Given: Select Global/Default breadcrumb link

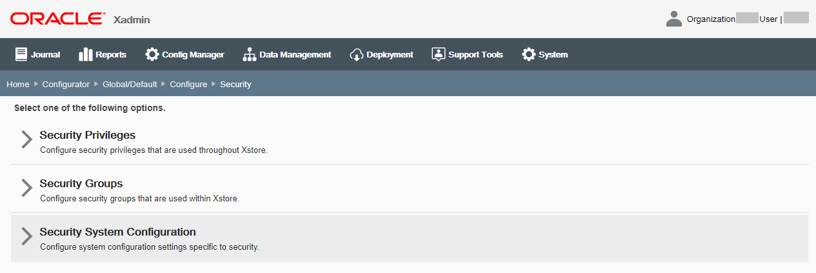Looking at the screenshot, I should point(130,84).
